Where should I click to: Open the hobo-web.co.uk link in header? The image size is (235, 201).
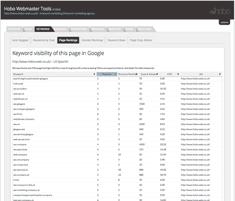(50, 13)
